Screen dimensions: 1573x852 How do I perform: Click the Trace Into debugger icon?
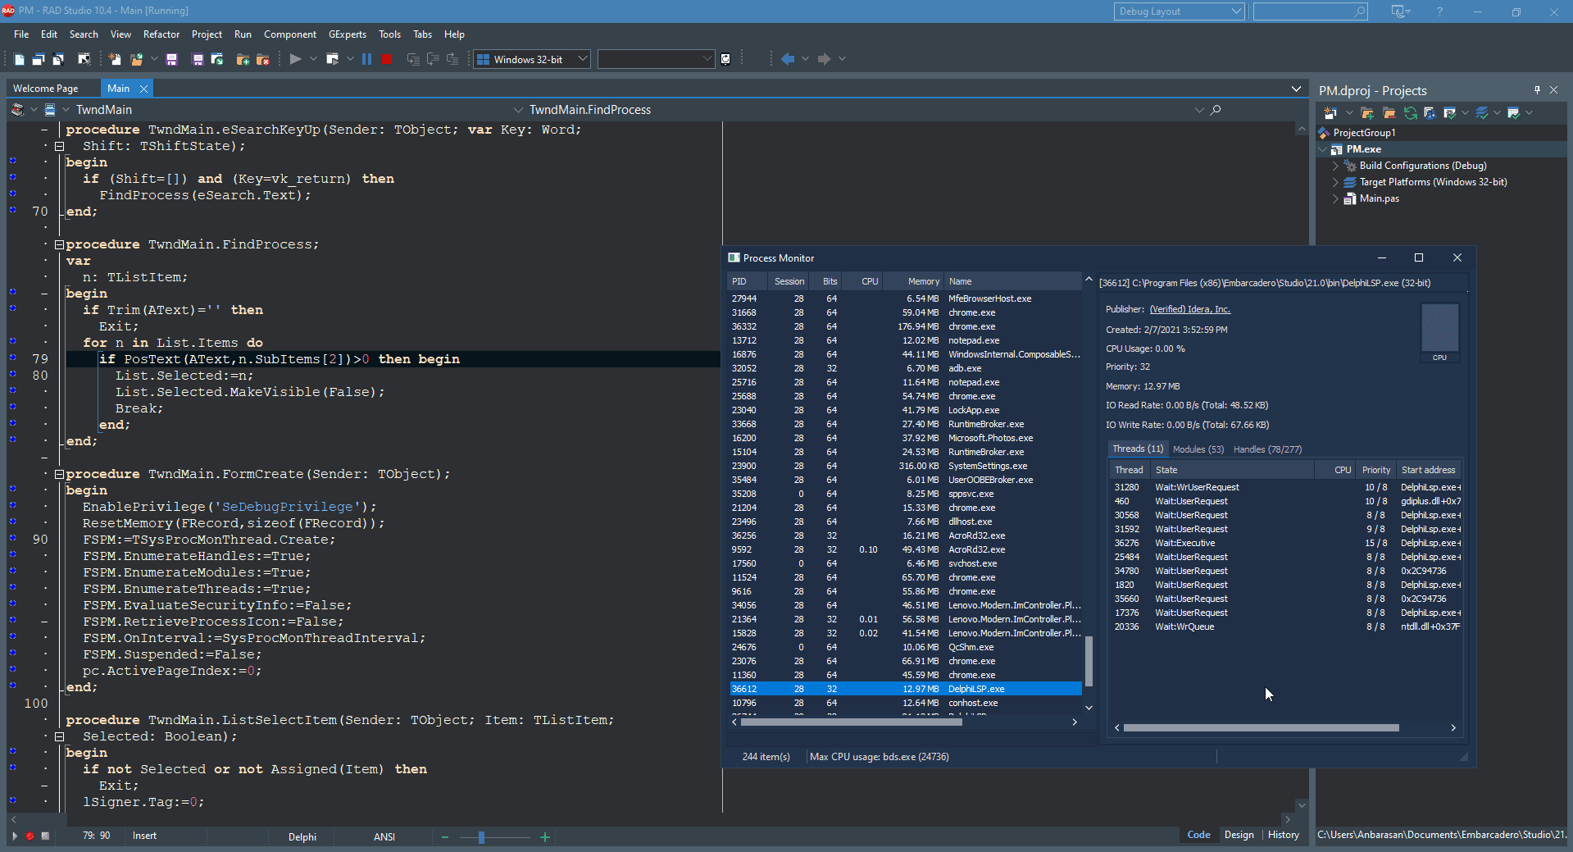click(413, 59)
